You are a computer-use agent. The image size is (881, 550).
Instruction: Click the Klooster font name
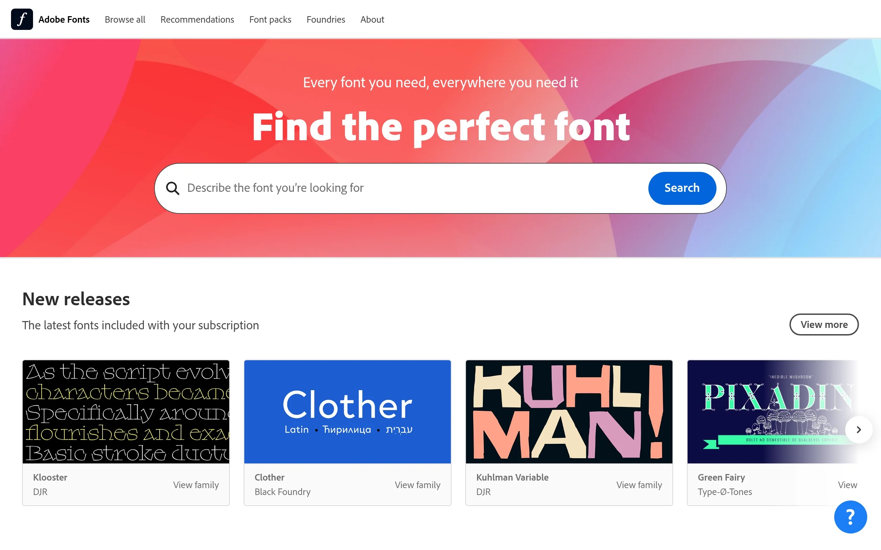50,477
